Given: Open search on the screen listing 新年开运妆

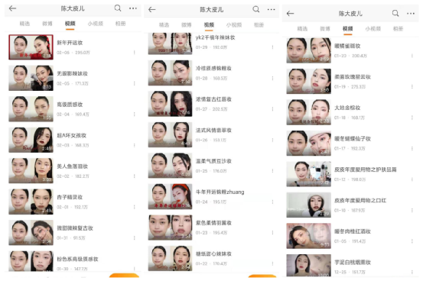Looking at the screenshot, I should point(118,8).
